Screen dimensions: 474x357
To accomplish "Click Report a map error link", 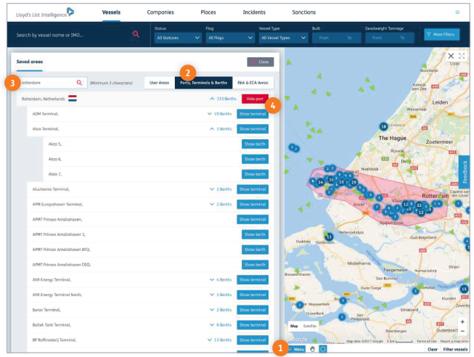I will [454, 341].
